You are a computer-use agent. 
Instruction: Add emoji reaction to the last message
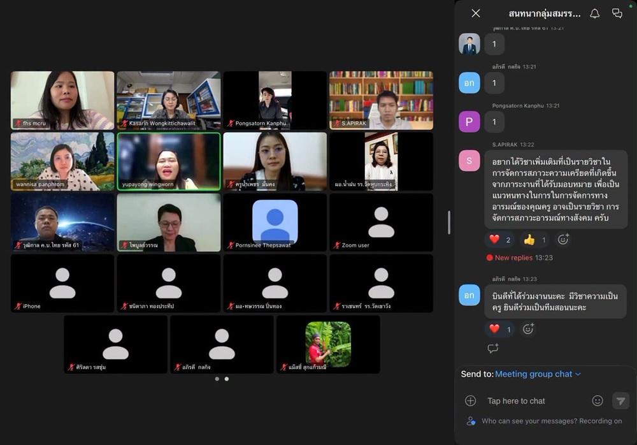[528, 329]
